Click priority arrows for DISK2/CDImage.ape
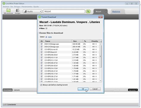The height and width of the screenshot is (108, 141). [95, 47]
